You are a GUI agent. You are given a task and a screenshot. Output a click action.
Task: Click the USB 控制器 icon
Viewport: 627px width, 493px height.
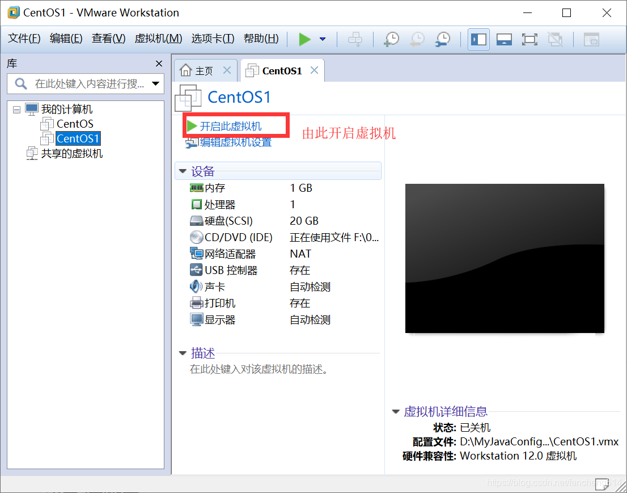(x=196, y=270)
